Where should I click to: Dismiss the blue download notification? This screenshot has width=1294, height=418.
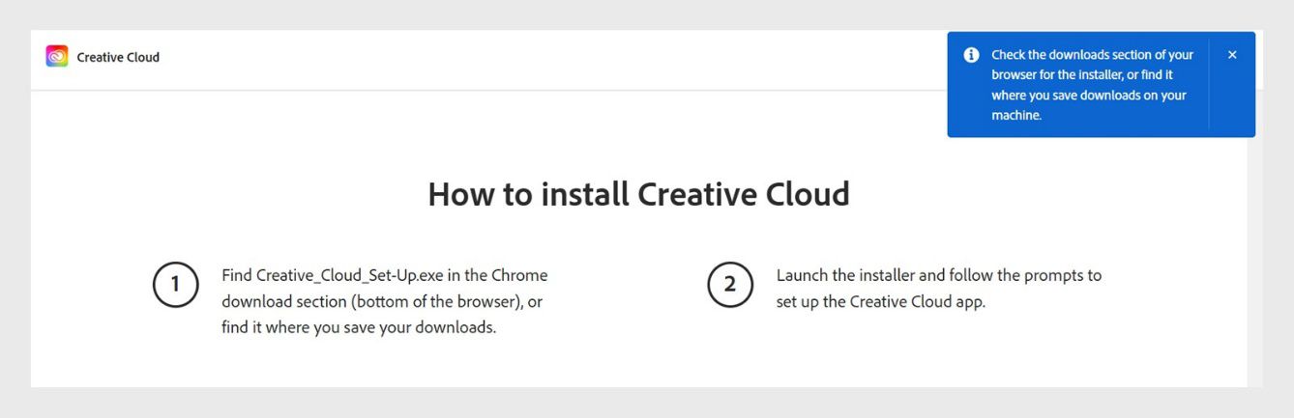point(1232,55)
